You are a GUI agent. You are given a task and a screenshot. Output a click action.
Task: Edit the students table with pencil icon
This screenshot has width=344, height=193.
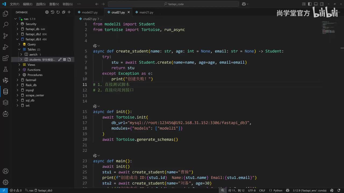[60, 60]
